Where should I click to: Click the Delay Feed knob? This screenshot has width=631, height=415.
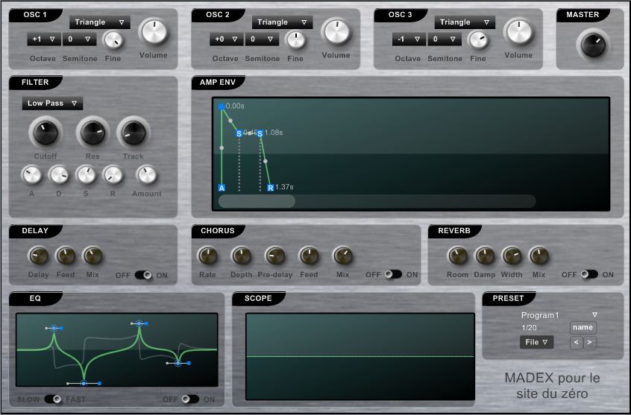pyautogui.click(x=65, y=256)
